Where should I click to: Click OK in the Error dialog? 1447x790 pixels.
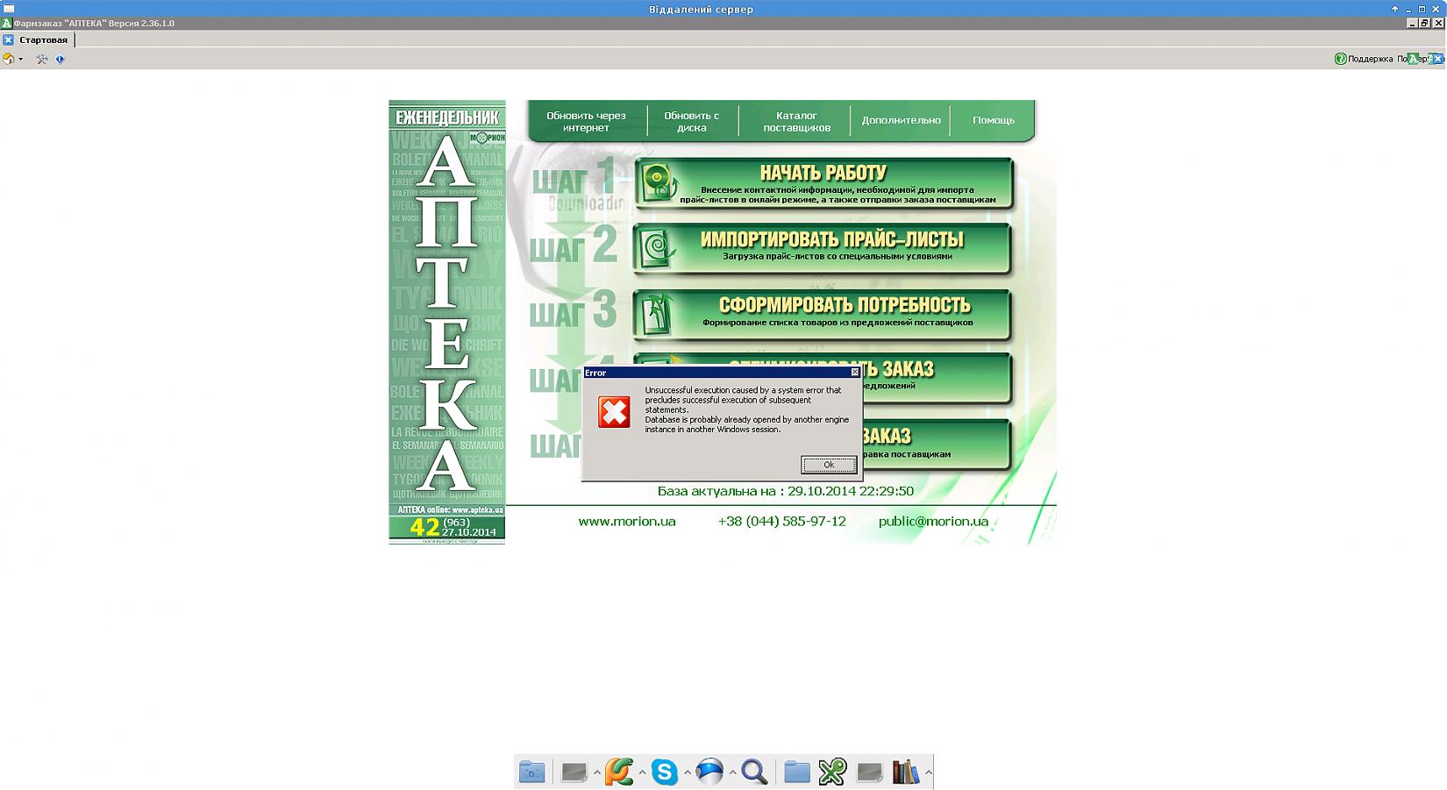[829, 465]
